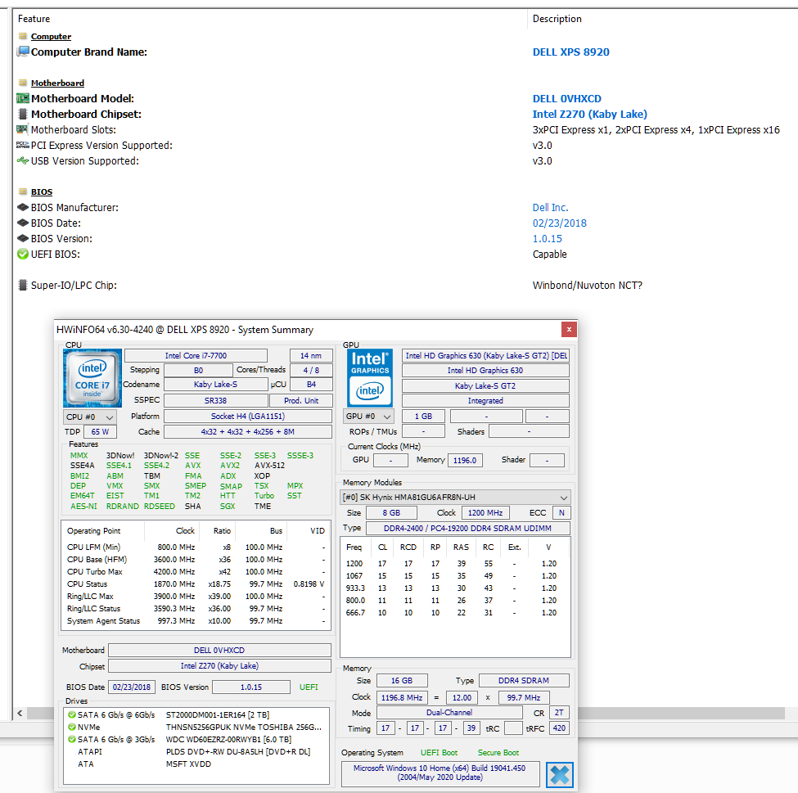Click the Motherboard Slots icon
Viewport: 798px width, 793px height.
tap(22, 129)
